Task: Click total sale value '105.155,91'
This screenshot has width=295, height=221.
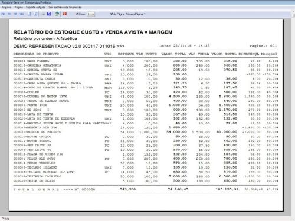Action: click(x=227, y=189)
